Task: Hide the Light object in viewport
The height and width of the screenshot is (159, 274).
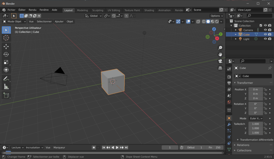Action: (265, 39)
